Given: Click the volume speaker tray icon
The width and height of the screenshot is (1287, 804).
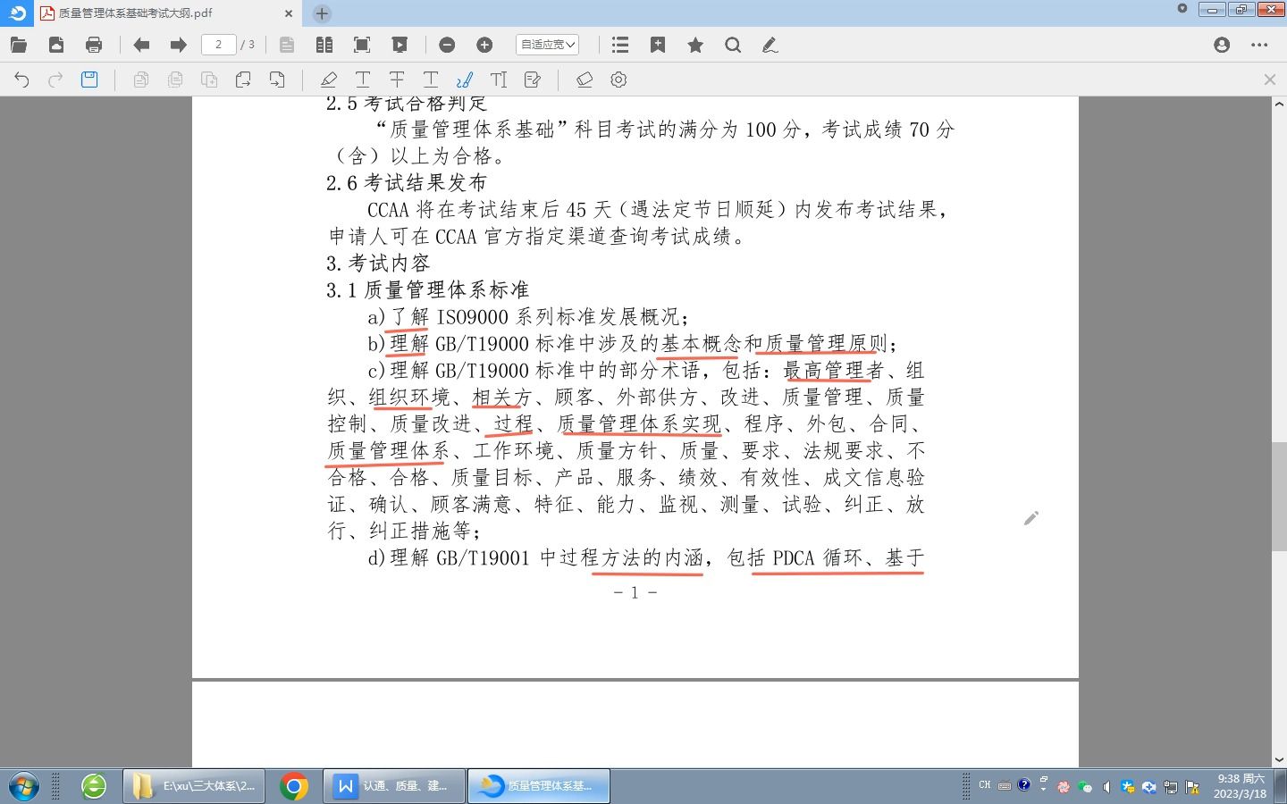Looking at the screenshot, I should tap(1106, 787).
